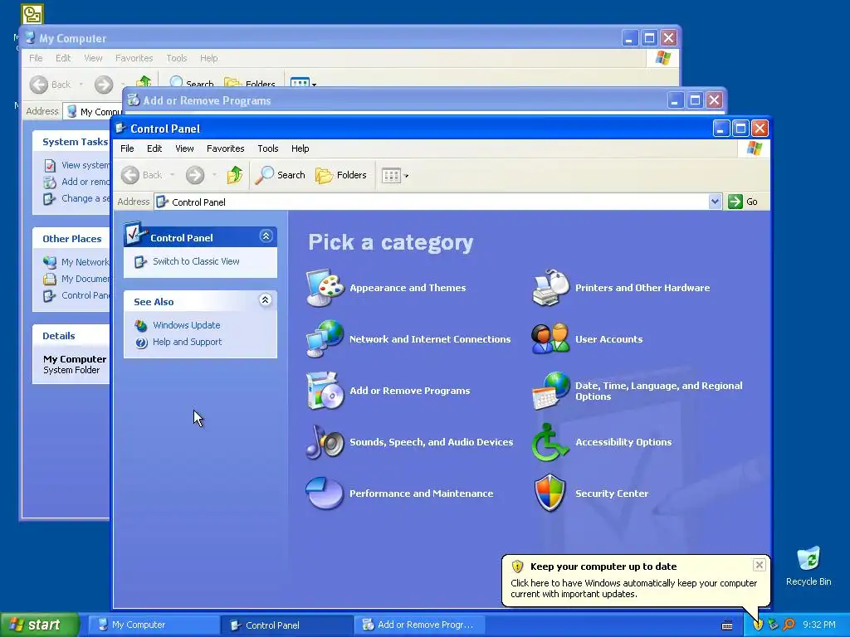Screen dimensions: 850x637
Task: Click the keyboard icon in the taskbar
Action: coord(727,625)
